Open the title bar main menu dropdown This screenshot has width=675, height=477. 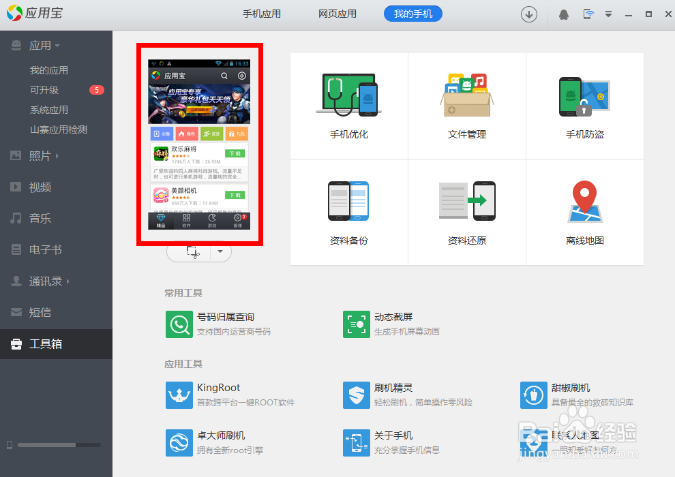[608, 14]
